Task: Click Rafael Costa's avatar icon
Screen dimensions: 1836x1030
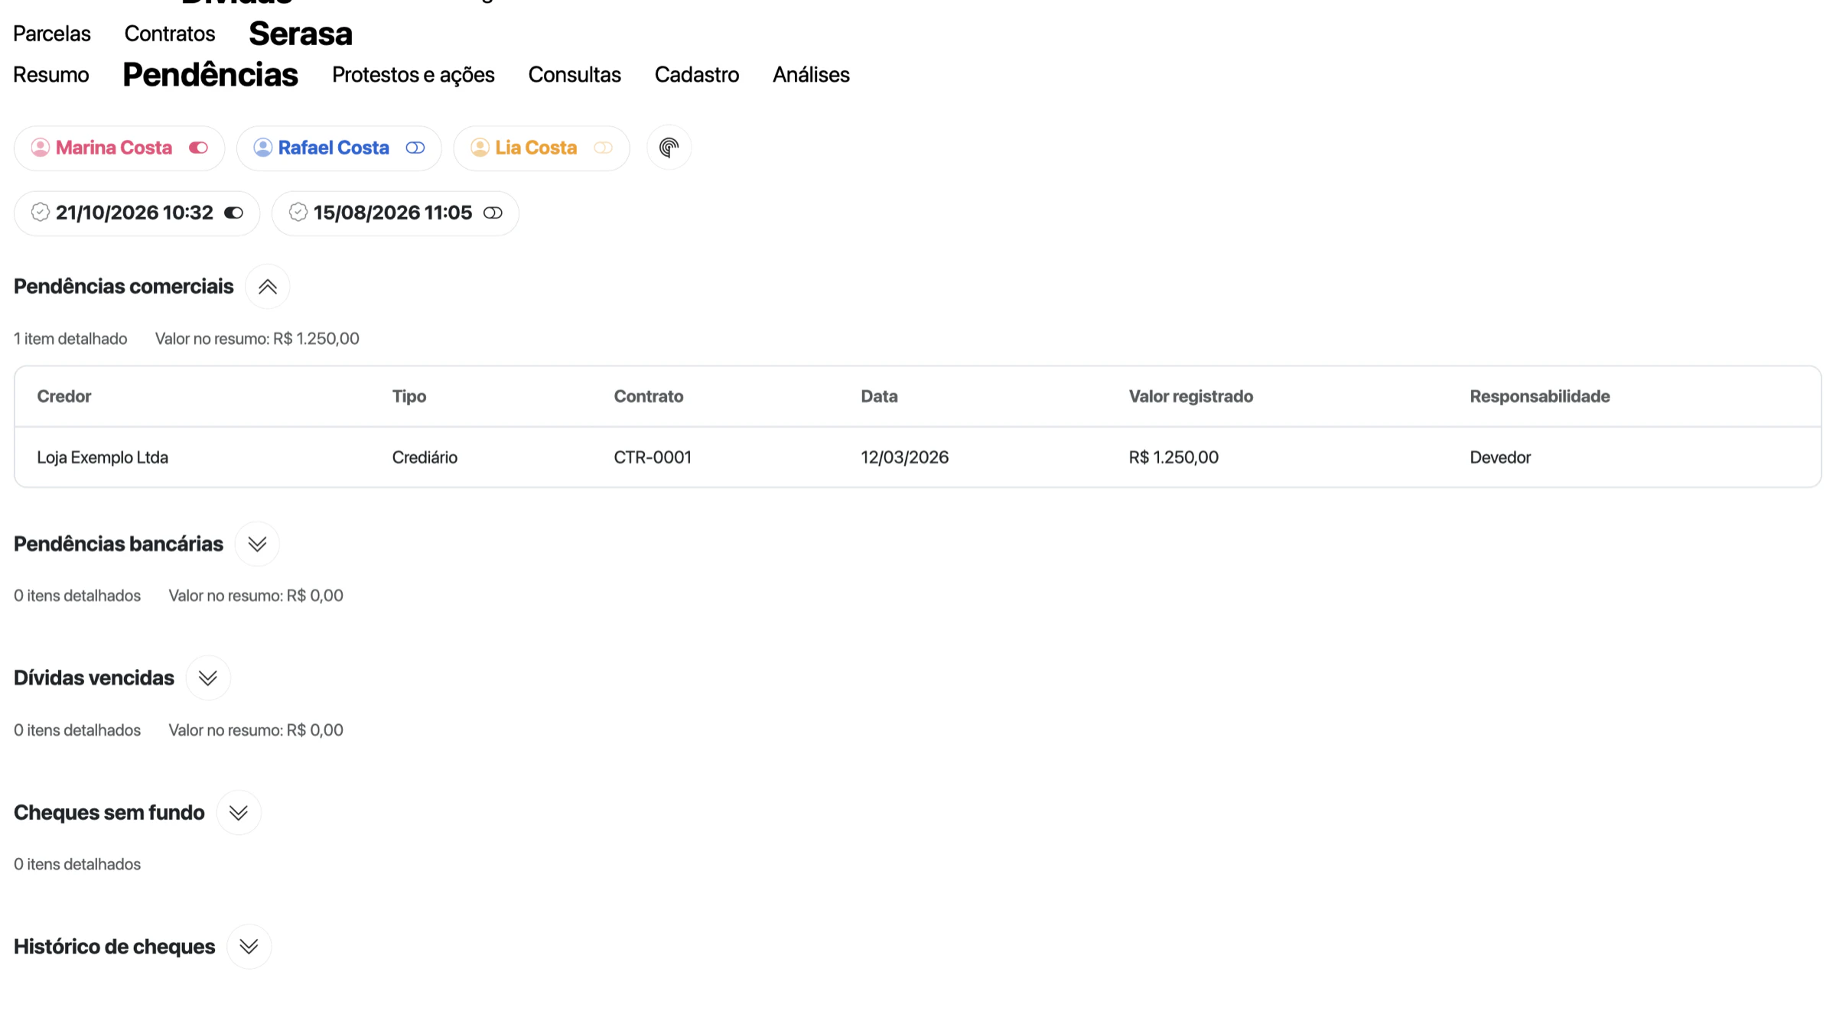Action: click(x=262, y=148)
